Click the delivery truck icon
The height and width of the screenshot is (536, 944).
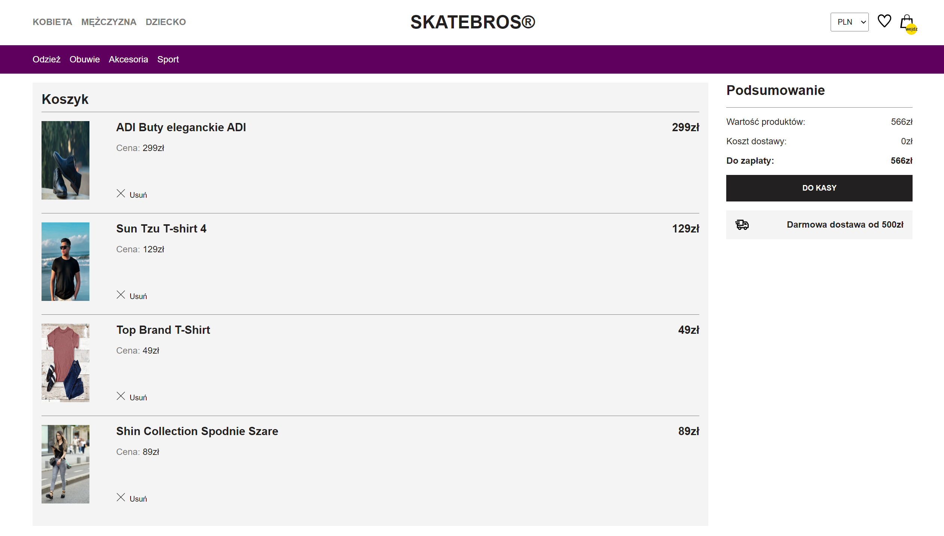click(x=742, y=225)
